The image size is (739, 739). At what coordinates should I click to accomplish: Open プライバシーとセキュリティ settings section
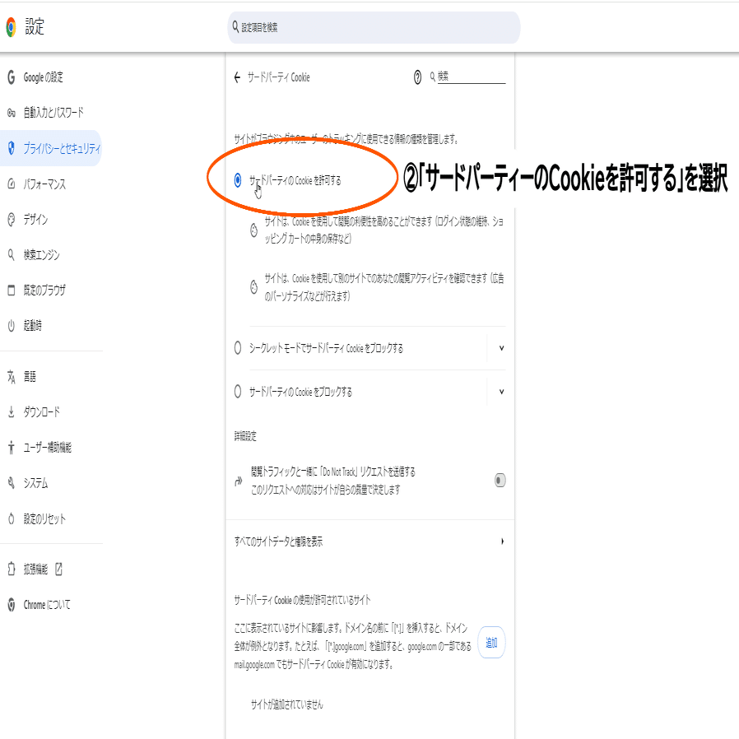(51, 148)
